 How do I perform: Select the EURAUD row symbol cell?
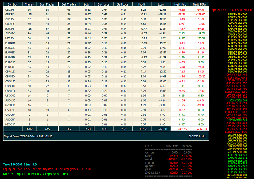coord(13,48)
